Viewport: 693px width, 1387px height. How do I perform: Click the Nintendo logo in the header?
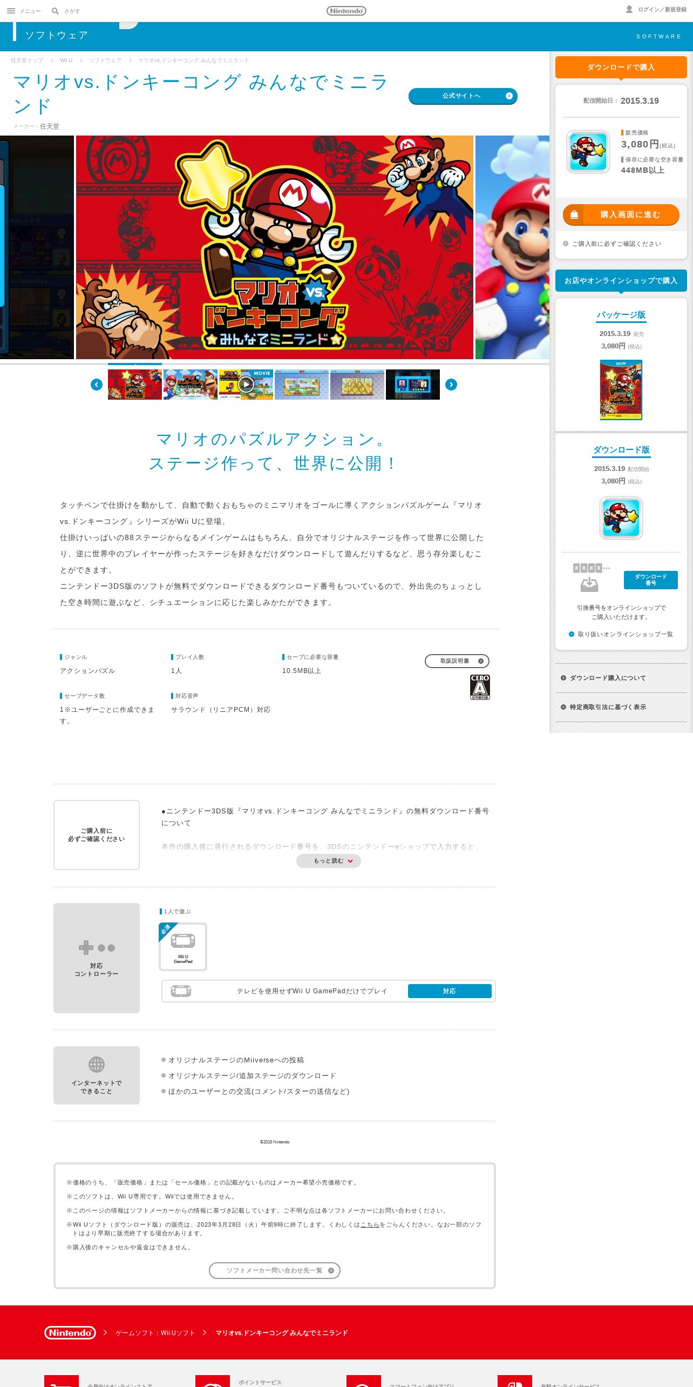coord(346,11)
